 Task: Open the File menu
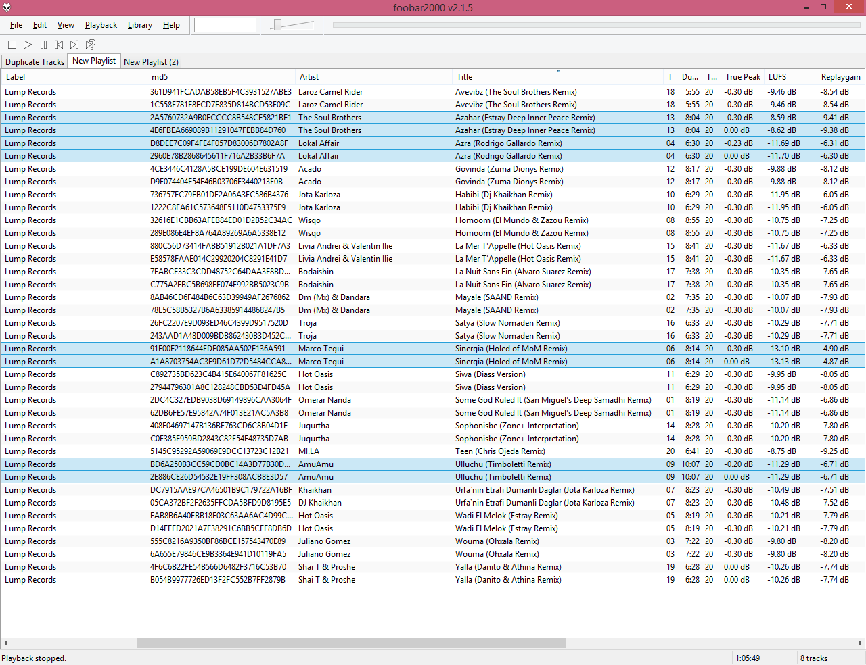(x=16, y=25)
